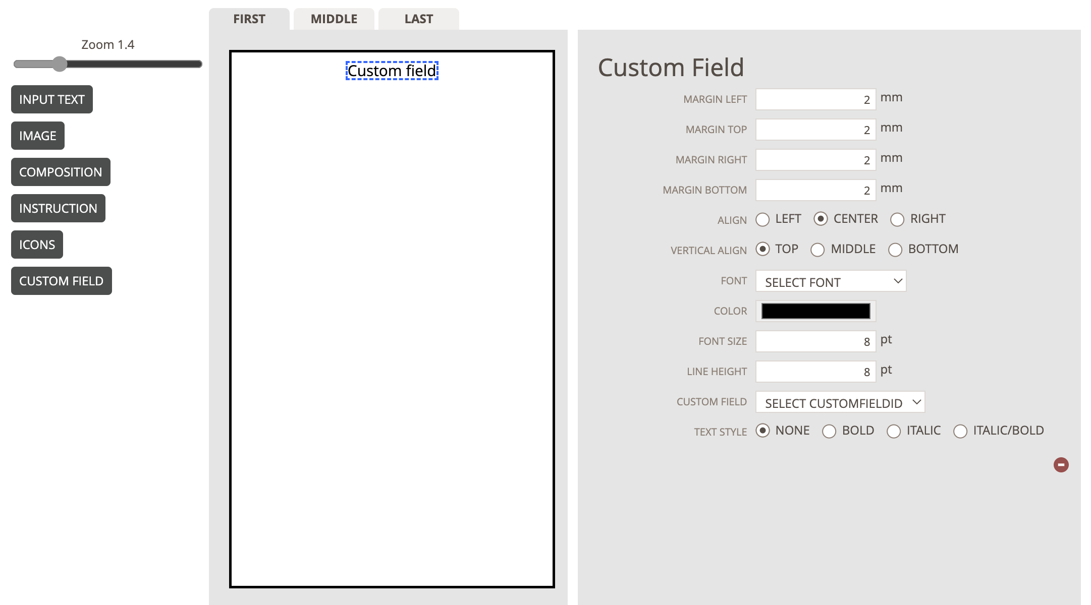Open the LAST tab
1091x605 pixels.
pyautogui.click(x=419, y=19)
